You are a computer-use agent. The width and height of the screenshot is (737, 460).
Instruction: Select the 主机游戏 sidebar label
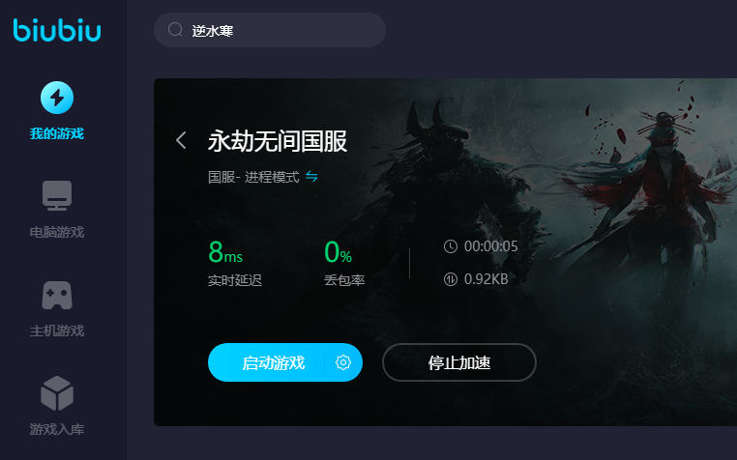[57, 331]
